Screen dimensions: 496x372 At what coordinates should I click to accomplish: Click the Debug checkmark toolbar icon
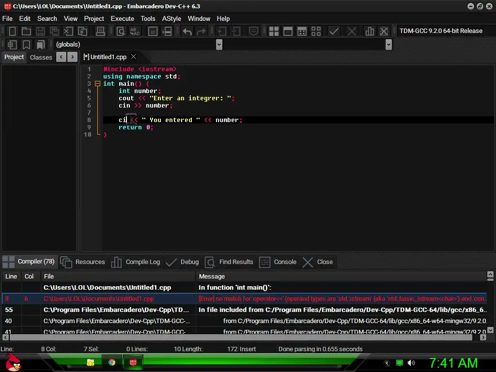pos(334,31)
